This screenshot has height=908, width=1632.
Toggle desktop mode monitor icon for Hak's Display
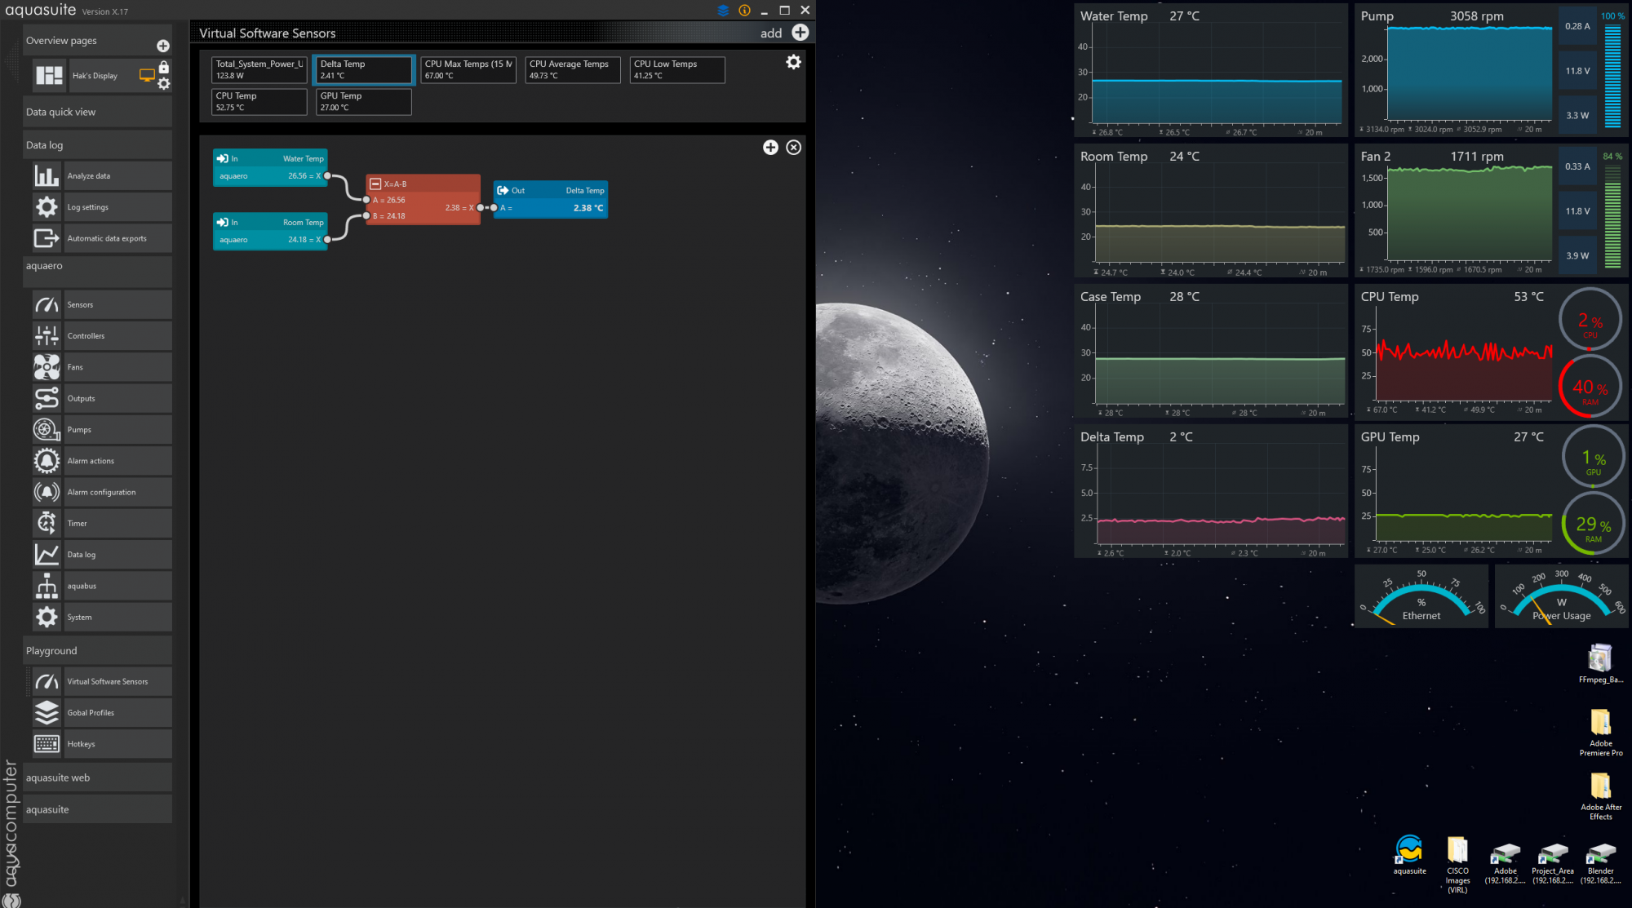point(147,75)
